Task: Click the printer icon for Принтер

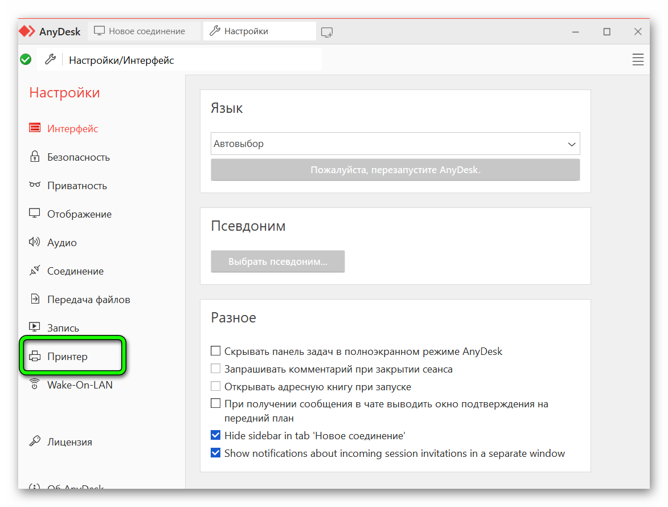Action: [x=35, y=355]
